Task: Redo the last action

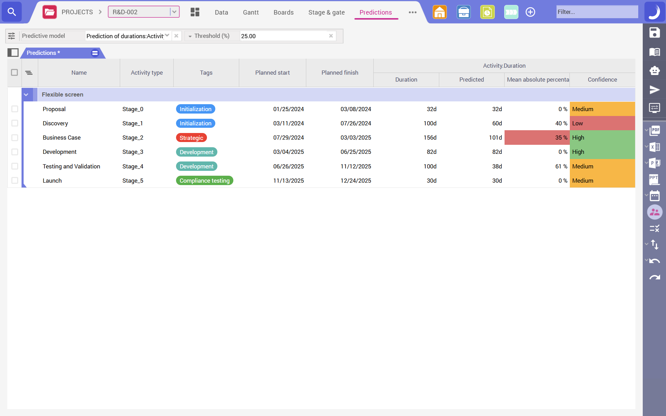Action: 655,277
